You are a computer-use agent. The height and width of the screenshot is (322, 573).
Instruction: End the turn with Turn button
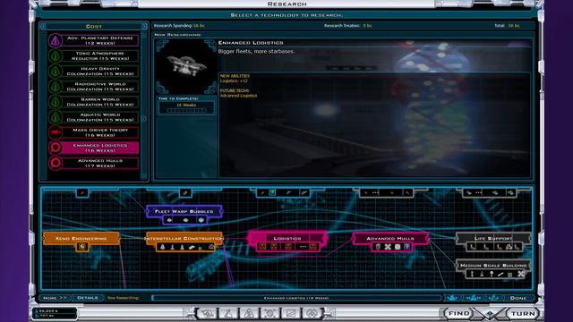point(523,314)
